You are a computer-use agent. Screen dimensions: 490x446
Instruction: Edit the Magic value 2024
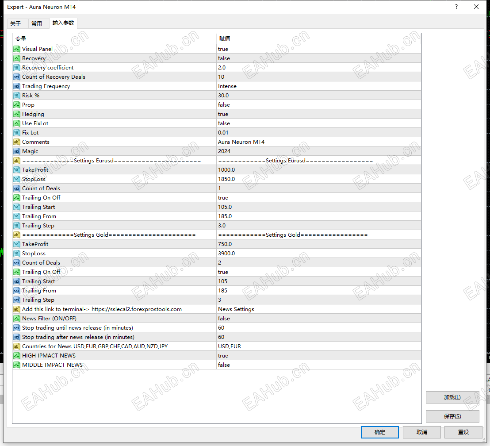click(319, 151)
